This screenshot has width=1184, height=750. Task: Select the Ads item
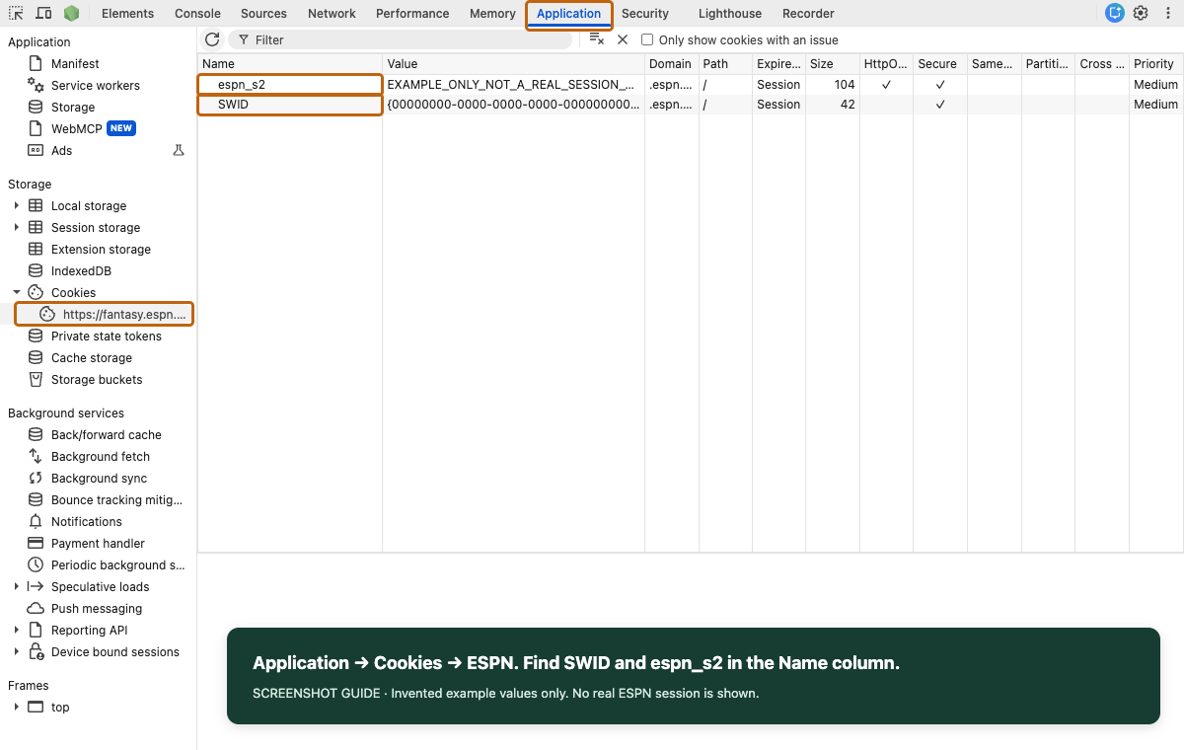coord(62,150)
